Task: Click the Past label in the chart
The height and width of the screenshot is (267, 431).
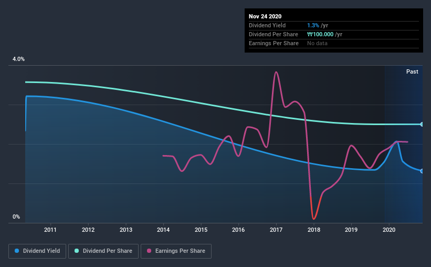Action: point(412,71)
